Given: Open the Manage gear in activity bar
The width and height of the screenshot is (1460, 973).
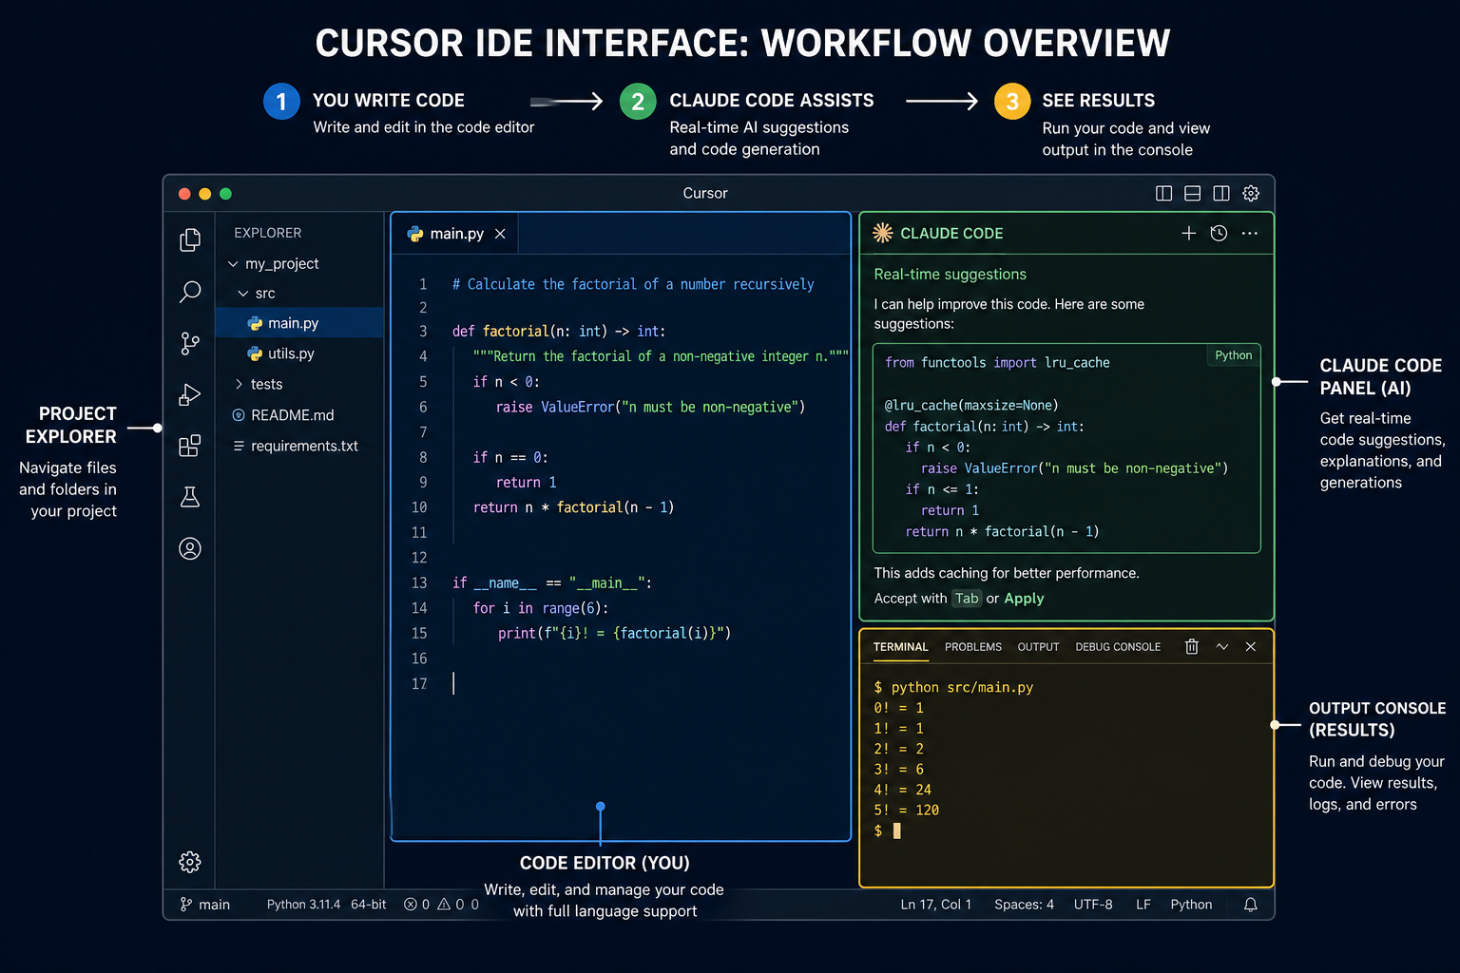Looking at the screenshot, I should tap(190, 862).
